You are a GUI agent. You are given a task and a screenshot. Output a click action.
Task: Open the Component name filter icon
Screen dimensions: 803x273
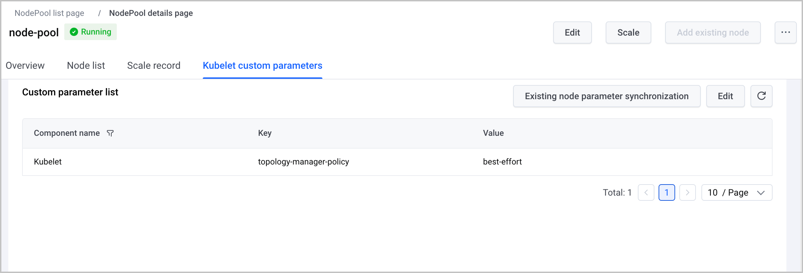[110, 133]
